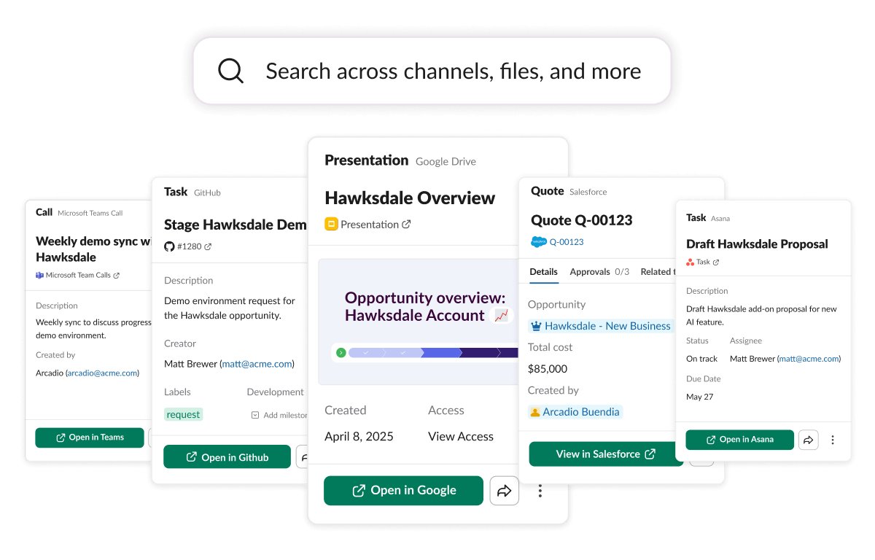This screenshot has width=875, height=560.
Task: Click the share arrow beside Open in Google
Action: (x=504, y=491)
